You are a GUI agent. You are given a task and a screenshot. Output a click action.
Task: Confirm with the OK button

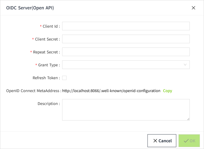pos(189,141)
